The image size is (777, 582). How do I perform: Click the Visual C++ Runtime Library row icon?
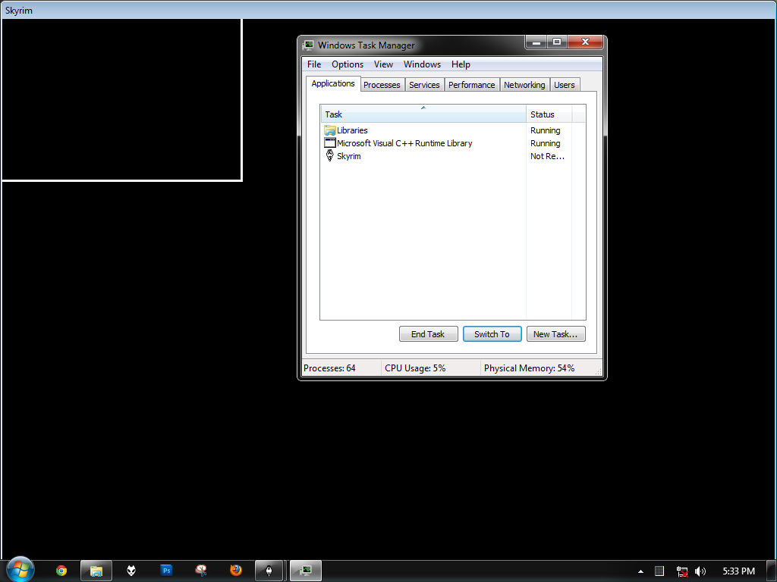coord(329,143)
